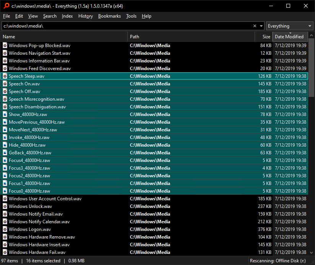Open the View menu
The height and width of the screenshot is (265, 315).
(33, 16)
